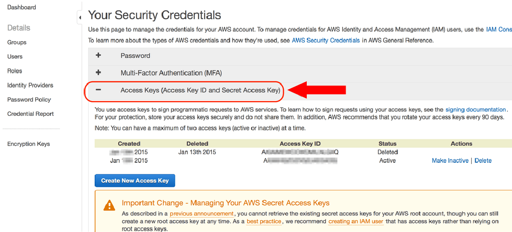
Task: Open Groups in the sidebar
Action: click(x=17, y=42)
